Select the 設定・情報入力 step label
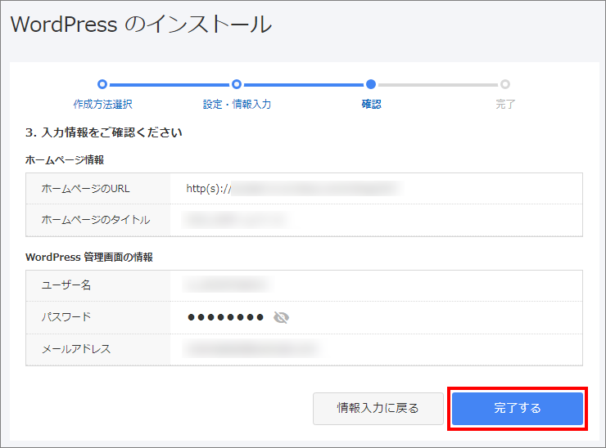Screen dimensions: 606x448 click(x=237, y=105)
